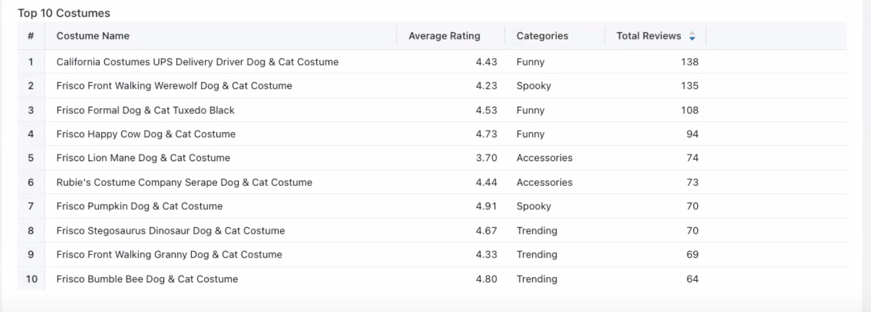The image size is (871, 312).
Task: Click Frisco Lion Mane Dog & Cat Costume
Action: point(143,158)
